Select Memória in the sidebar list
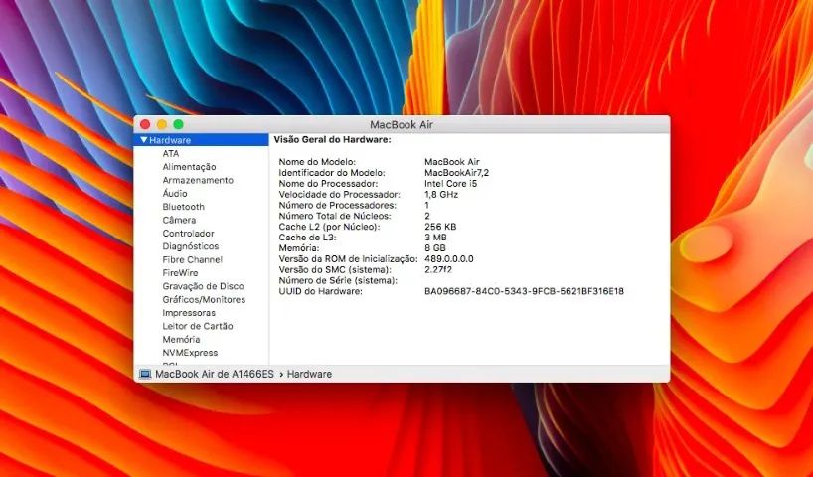 click(181, 339)
